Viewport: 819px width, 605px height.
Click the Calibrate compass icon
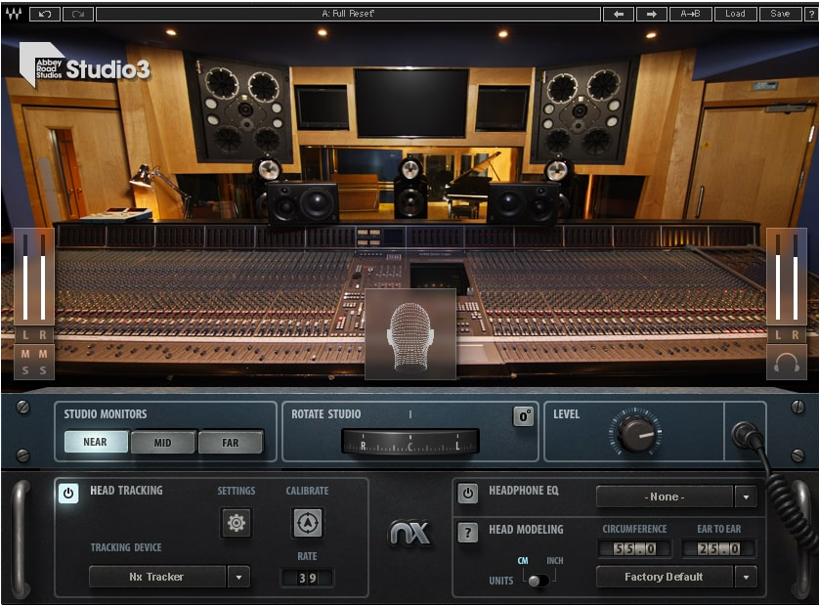coord(307,523)
